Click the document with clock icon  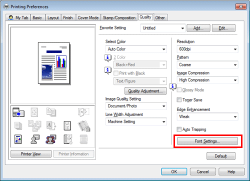[x=68, y=139]
